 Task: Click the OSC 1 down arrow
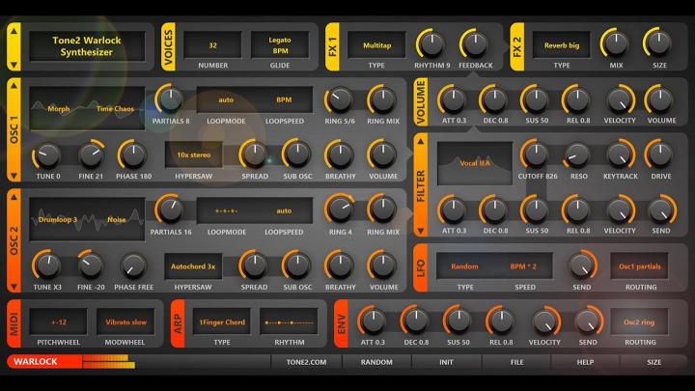point(14,176)
